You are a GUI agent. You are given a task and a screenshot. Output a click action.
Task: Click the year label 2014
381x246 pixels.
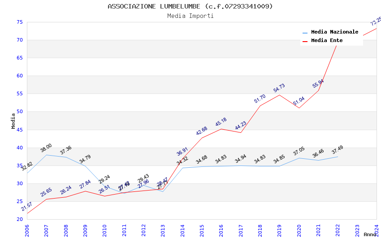pyautogui.click(x=182, y=230)
